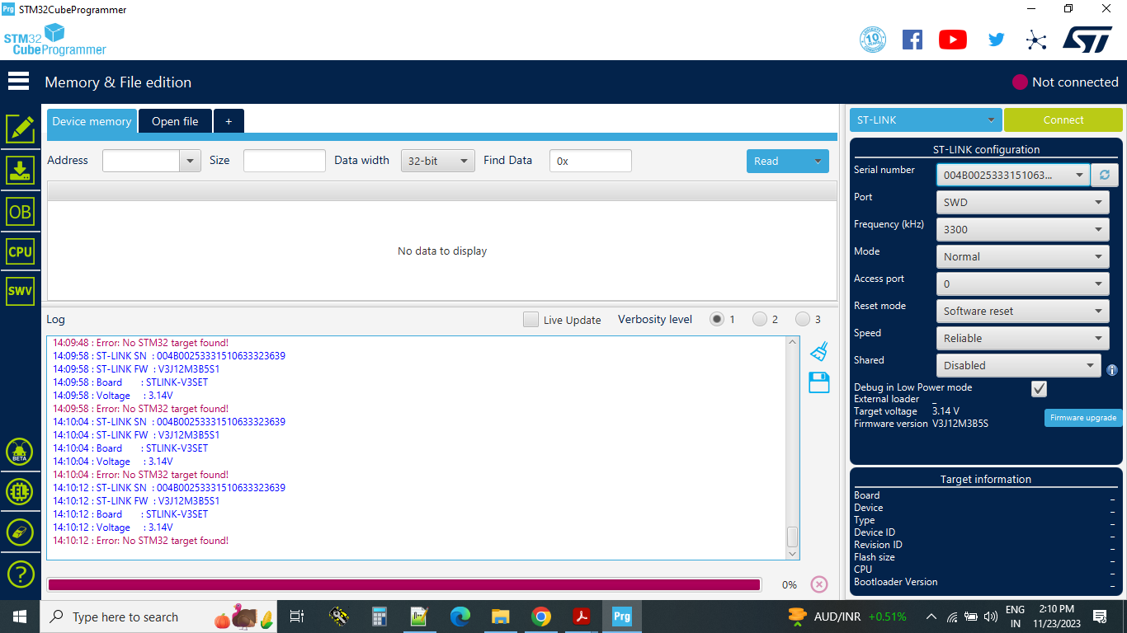Refresh the ST-LINK serial number list
The height and width of the screenshot is (633, 1127).
tap(1105, 174)
